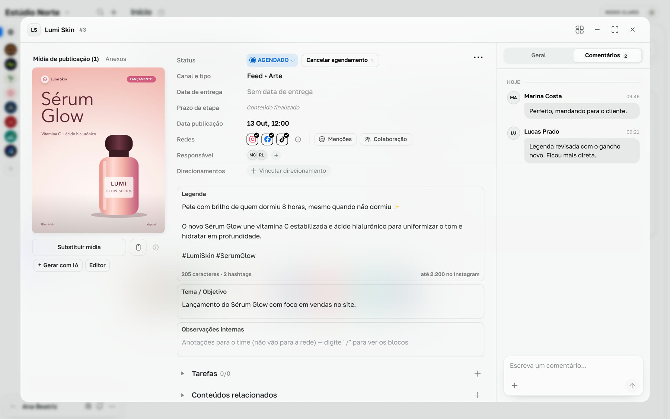The height and width of the screenshot is (419, 670).
Task: Expand modal to fullscreen
Action: pyautogui.click(x=615, y=30)
